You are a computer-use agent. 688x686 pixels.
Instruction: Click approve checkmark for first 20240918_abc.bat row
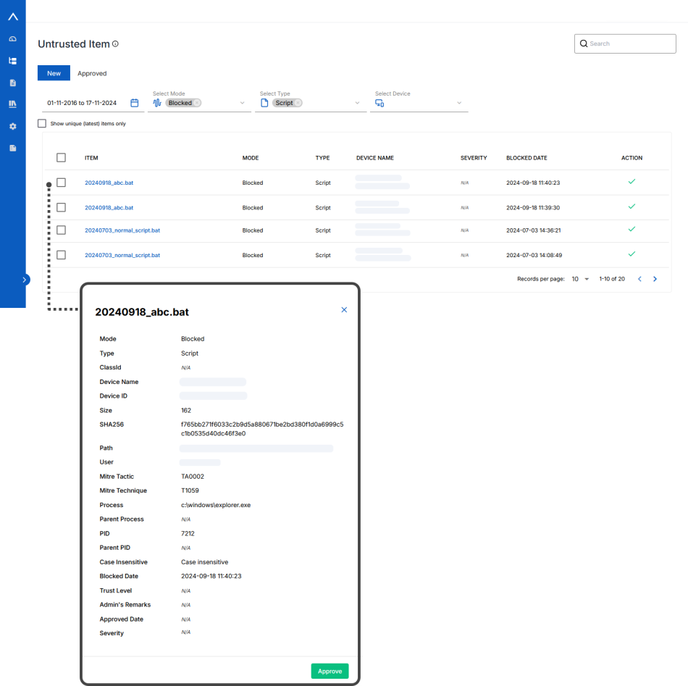632,182
